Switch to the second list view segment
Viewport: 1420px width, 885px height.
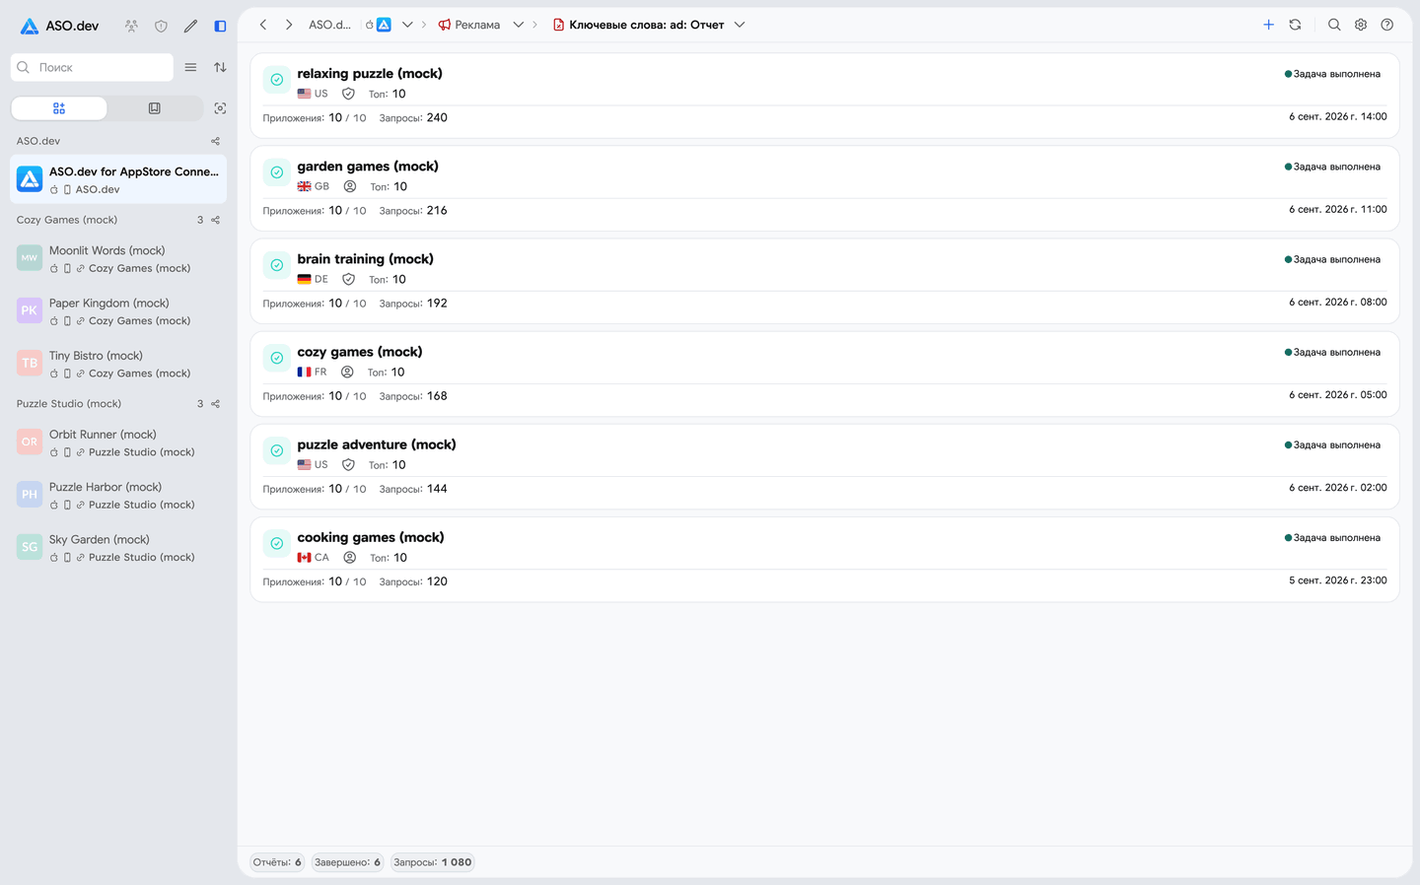click(155, 108)
